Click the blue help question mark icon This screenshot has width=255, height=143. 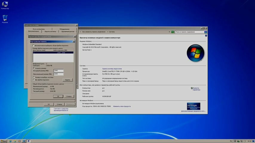206,36
